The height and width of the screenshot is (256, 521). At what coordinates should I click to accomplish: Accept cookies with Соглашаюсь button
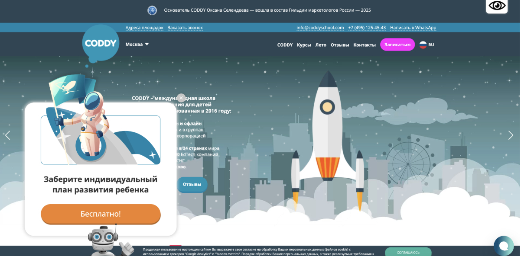point(408,252)
